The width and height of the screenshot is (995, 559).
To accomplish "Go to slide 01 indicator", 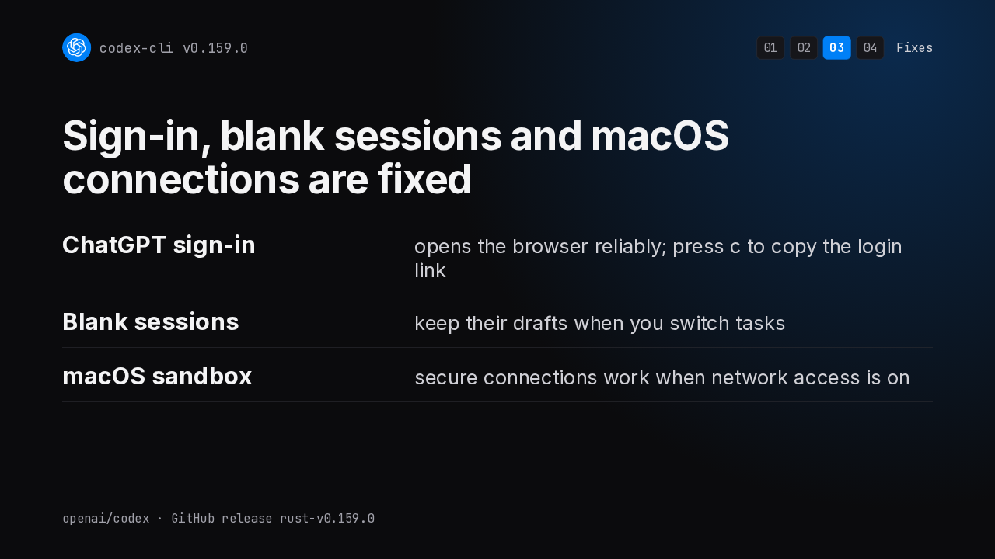I will coord(770,48).
